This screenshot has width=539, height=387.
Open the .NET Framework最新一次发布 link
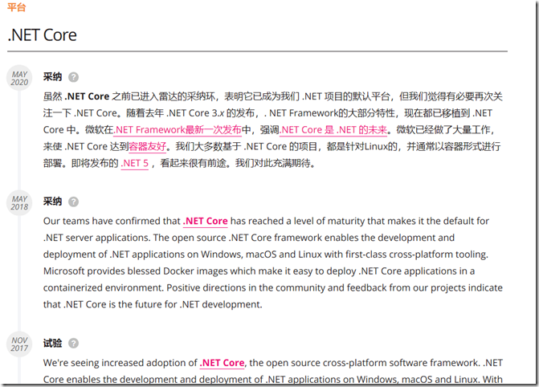point(178,130)
